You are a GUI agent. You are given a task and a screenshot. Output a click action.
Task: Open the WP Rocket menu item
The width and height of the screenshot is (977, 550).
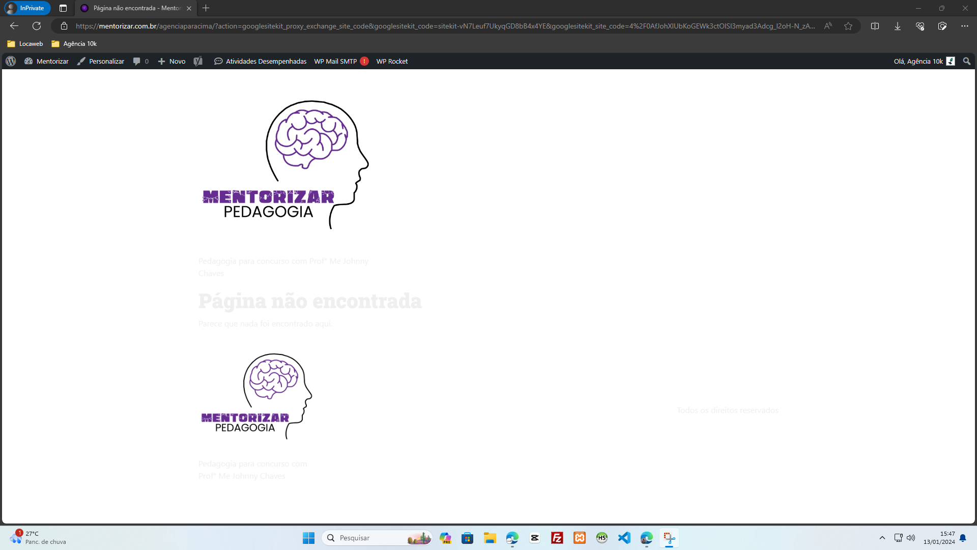pos(392,61)
